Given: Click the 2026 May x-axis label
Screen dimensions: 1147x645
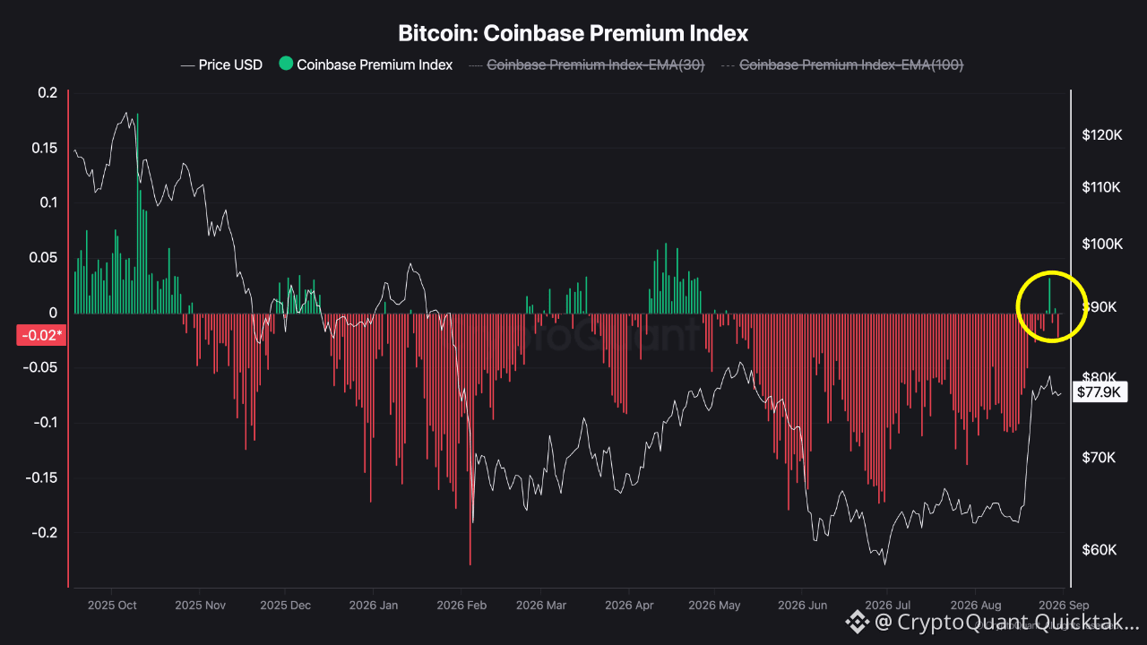Looking at the screenshot, I should [x=714, y=606].
